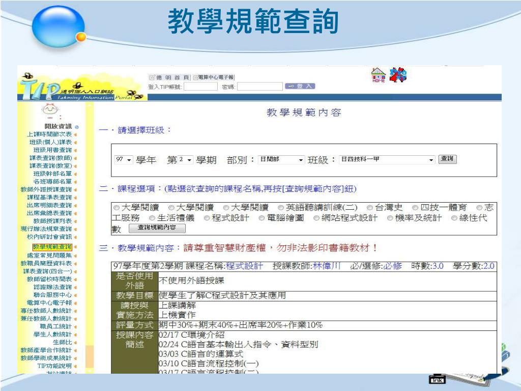Open 出席明細表查詢 in sidebar
521x391 pixels.
click(49, 206)
